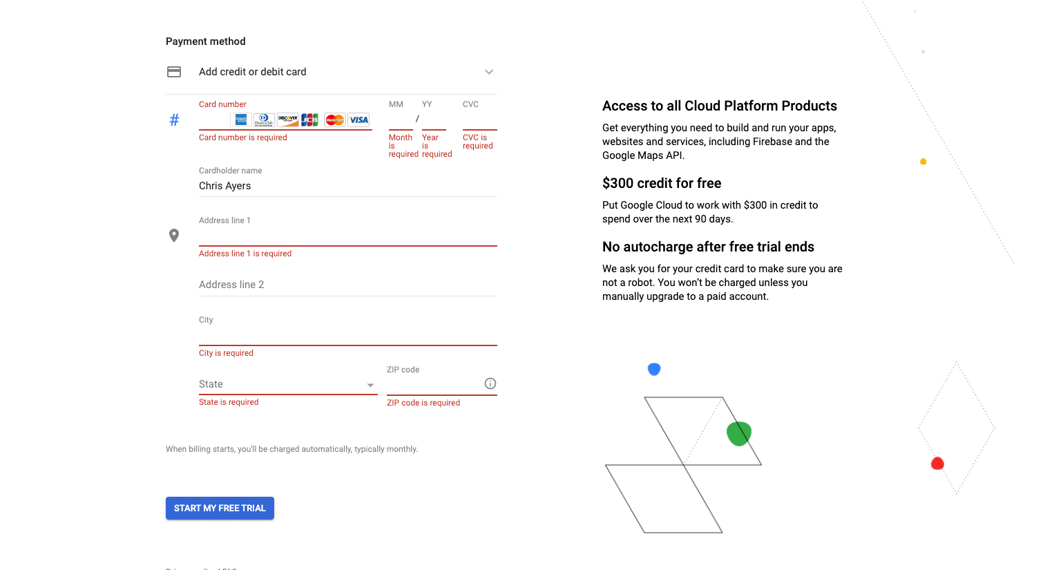The image size is (1063, 570).
Task: Click the 'State is required' error
Action: click(229, 402)
